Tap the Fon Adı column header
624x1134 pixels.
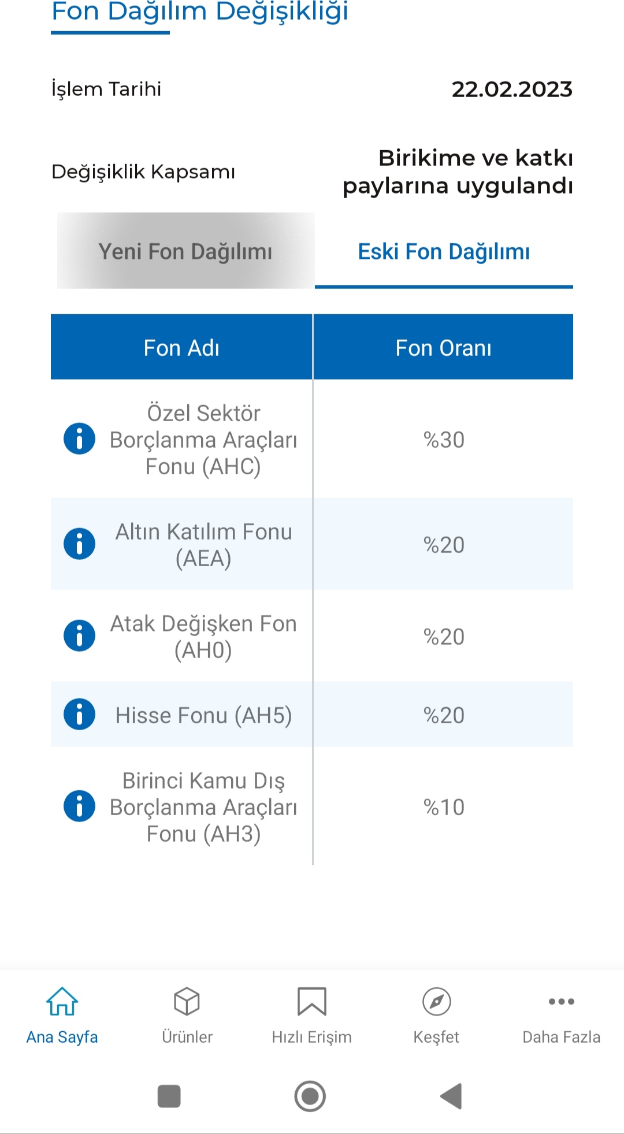point(181,347)
